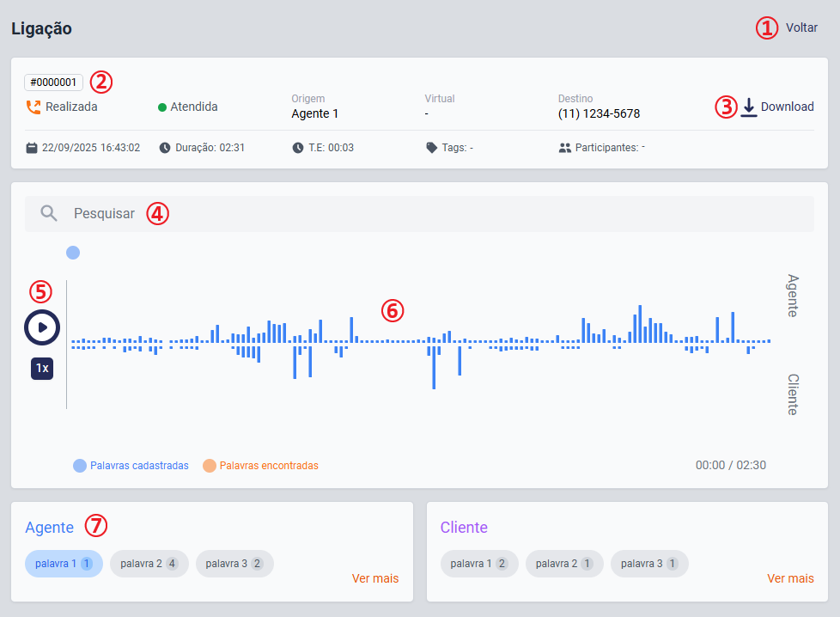The width and height of the screenshot is (840, 617).
Task: Select Agente's palavra 1 chip
Action: [64, 564]
